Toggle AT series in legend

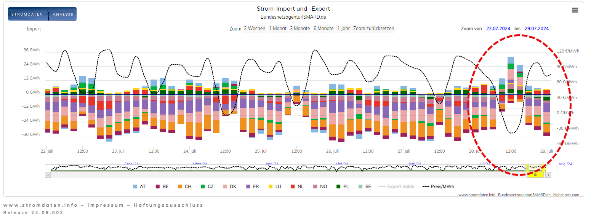pos(139,187)
